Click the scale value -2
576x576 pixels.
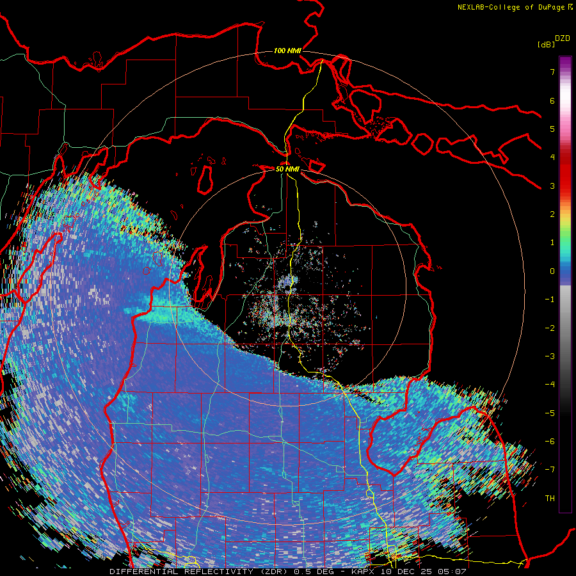(550, 328)
